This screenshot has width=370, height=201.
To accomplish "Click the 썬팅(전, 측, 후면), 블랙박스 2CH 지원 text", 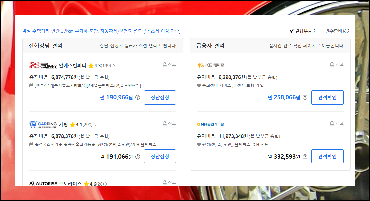I will tap(235, 144).
